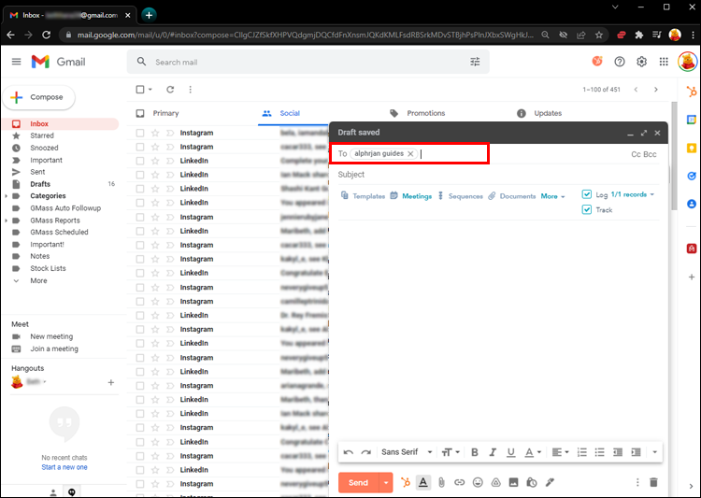
Task: Click Start a new one chat link
Action: [x=64, y=467]
